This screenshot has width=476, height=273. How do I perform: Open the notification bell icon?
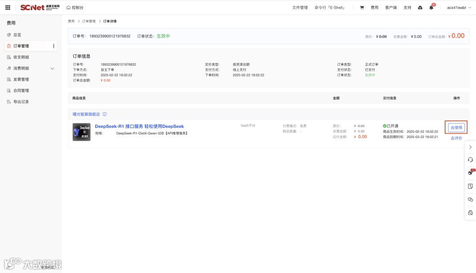431,7
